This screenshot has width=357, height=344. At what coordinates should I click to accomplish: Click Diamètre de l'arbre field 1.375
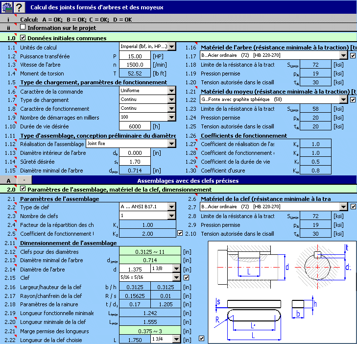(135, 270)
